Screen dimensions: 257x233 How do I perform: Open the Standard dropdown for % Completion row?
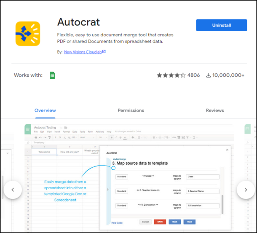click(x=121, y=206)
